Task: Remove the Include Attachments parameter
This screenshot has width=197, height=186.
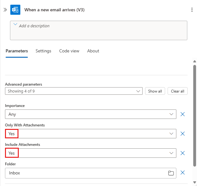Action: [x=183, y=153]
